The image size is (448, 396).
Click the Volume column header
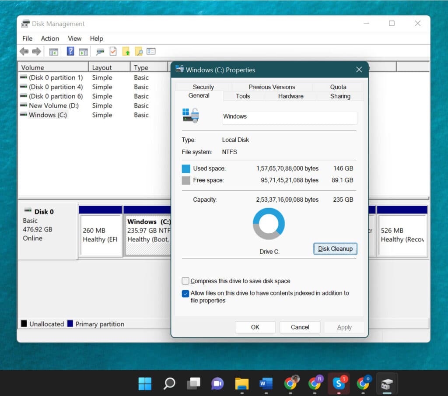click(53, 67)
